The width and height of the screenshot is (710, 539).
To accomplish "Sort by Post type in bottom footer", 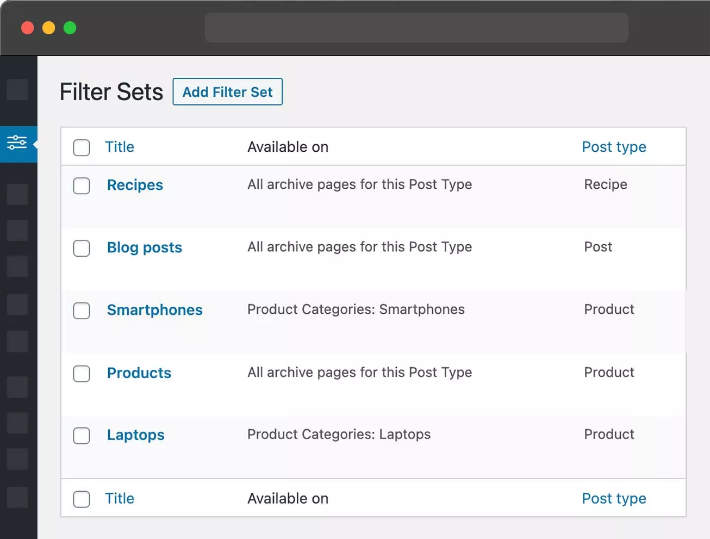I will click(614, 498).
